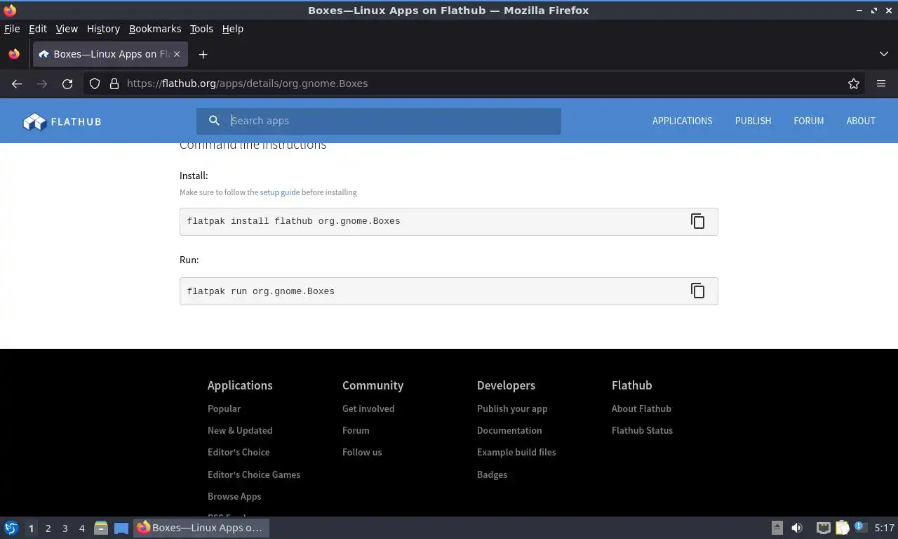Open the Flathub Status footer link
The image size is (898, 539).
click(642, 430)
